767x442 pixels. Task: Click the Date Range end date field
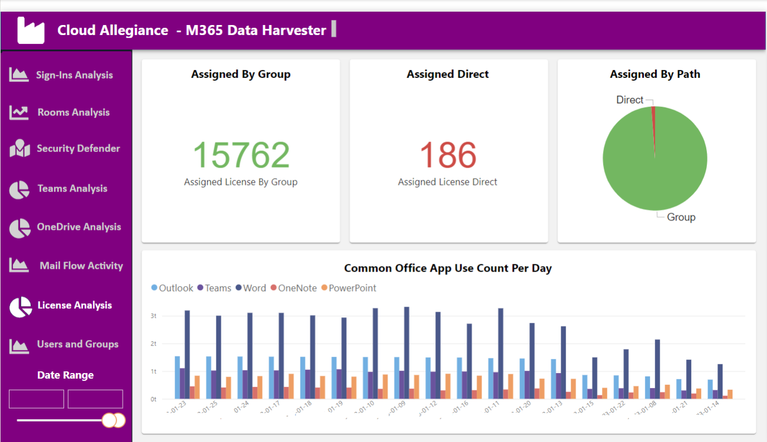point(95,399)
